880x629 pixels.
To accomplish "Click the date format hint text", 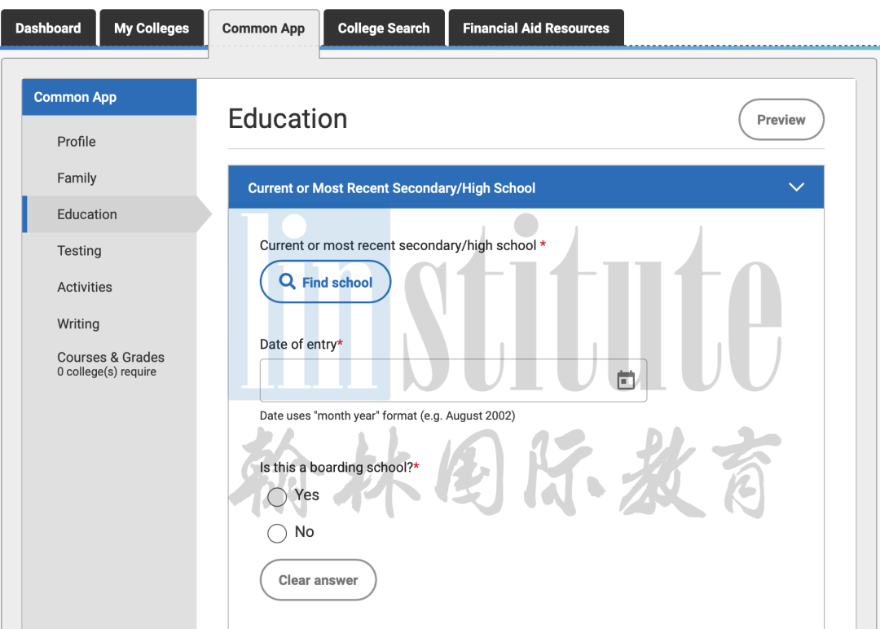I will [x=387, y=416].
